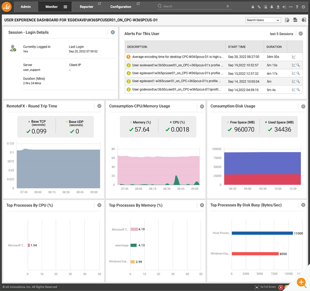
Task: Toggle Free Space (MB) series legend
Action: (x=241, y=122)
